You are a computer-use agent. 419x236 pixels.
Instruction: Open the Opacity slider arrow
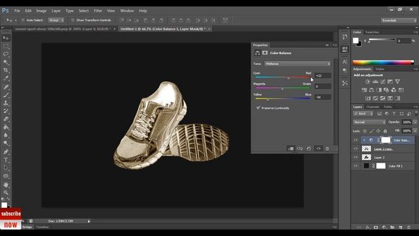tap(415, 123)
